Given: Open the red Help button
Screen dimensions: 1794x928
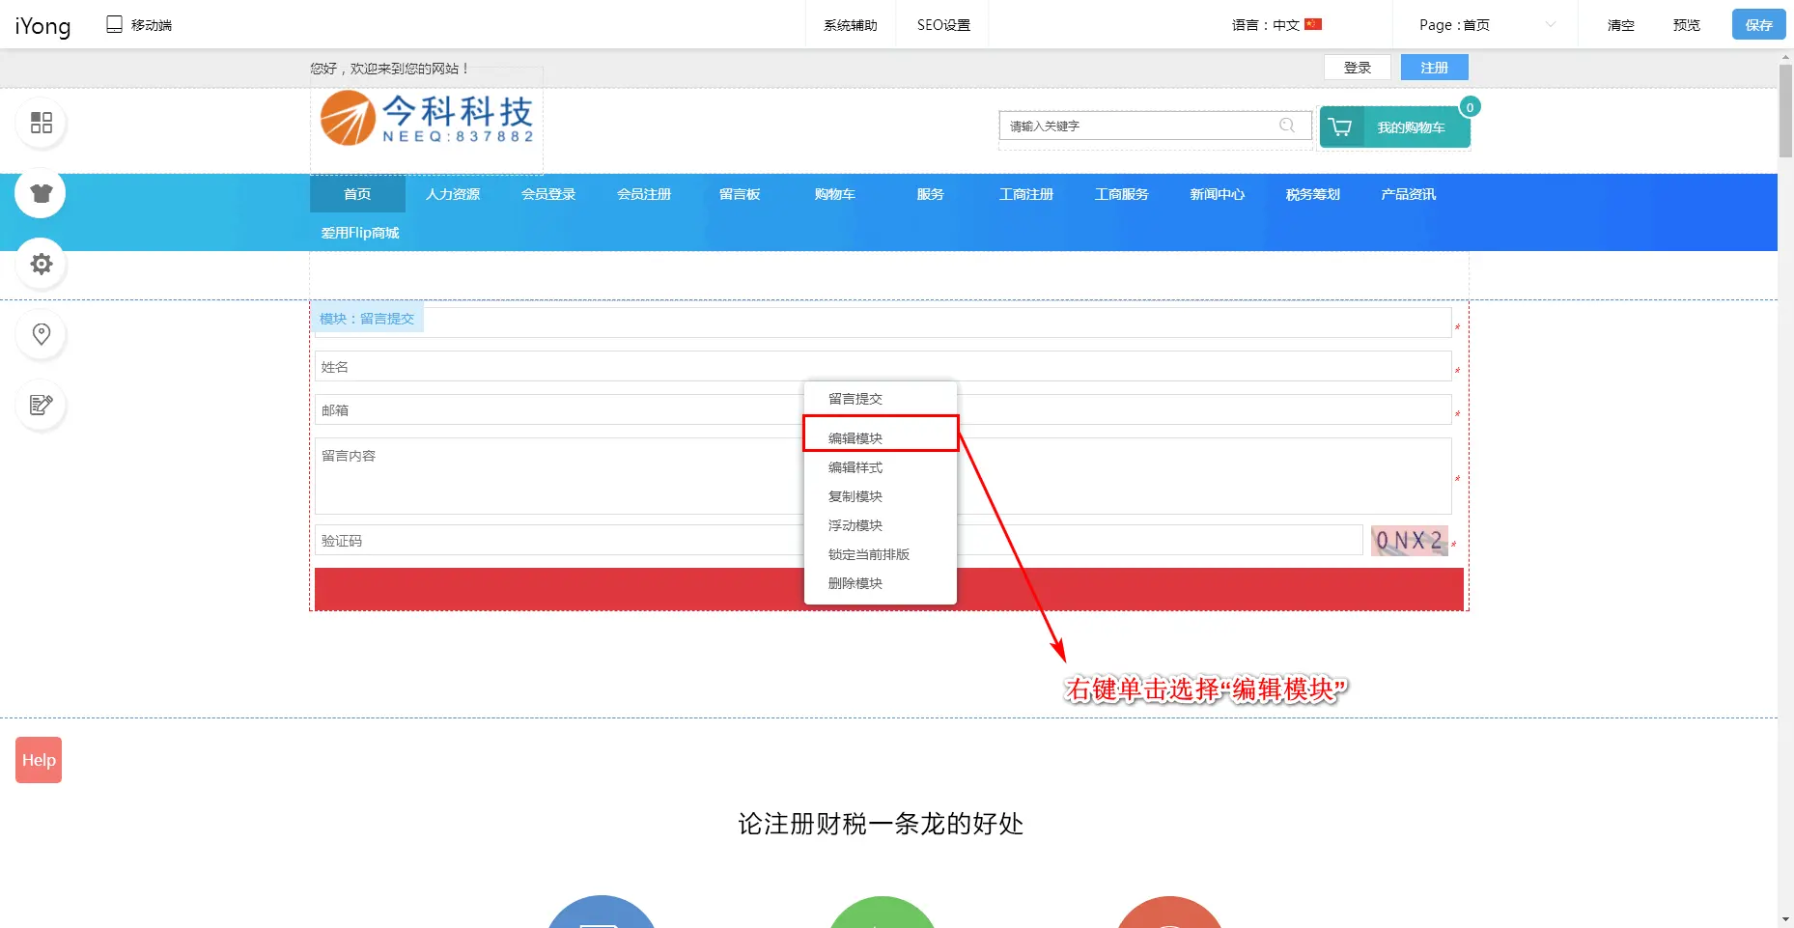Looking at the screenshot, I should 39,760.
